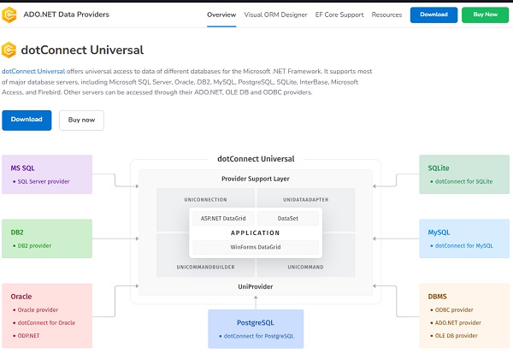Image resolution: width=513 pixels, height=353 pixels.
Task: Click the ADO.NET Data Providers logo icon
Action: pyautogui.click(x=9, y=15)
